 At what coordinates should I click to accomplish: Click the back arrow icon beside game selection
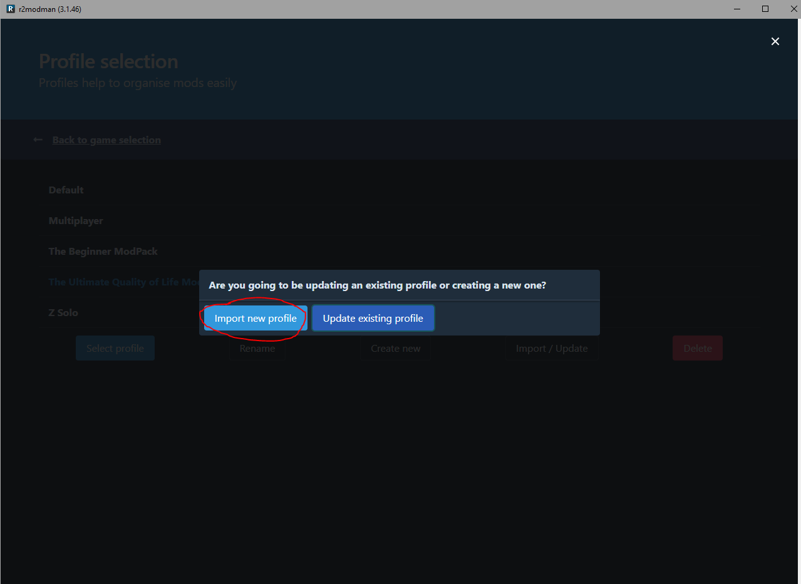38,140
